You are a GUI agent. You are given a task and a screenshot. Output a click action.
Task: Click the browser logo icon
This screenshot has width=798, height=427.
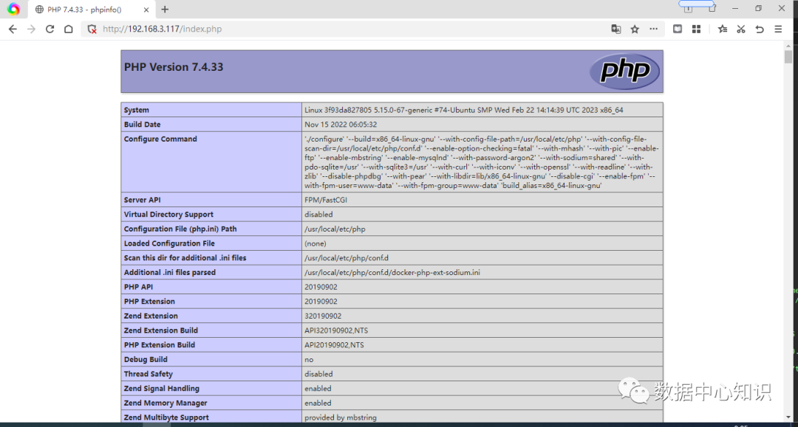14,9
